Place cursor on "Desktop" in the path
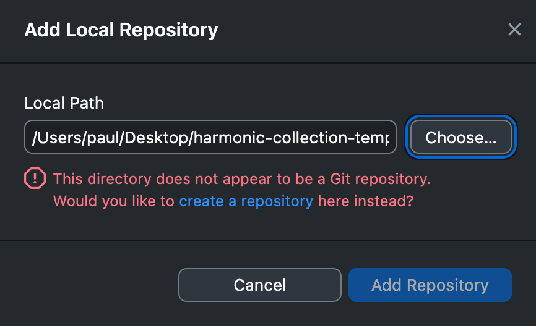The image size is (536, 326). coord(163,138)
